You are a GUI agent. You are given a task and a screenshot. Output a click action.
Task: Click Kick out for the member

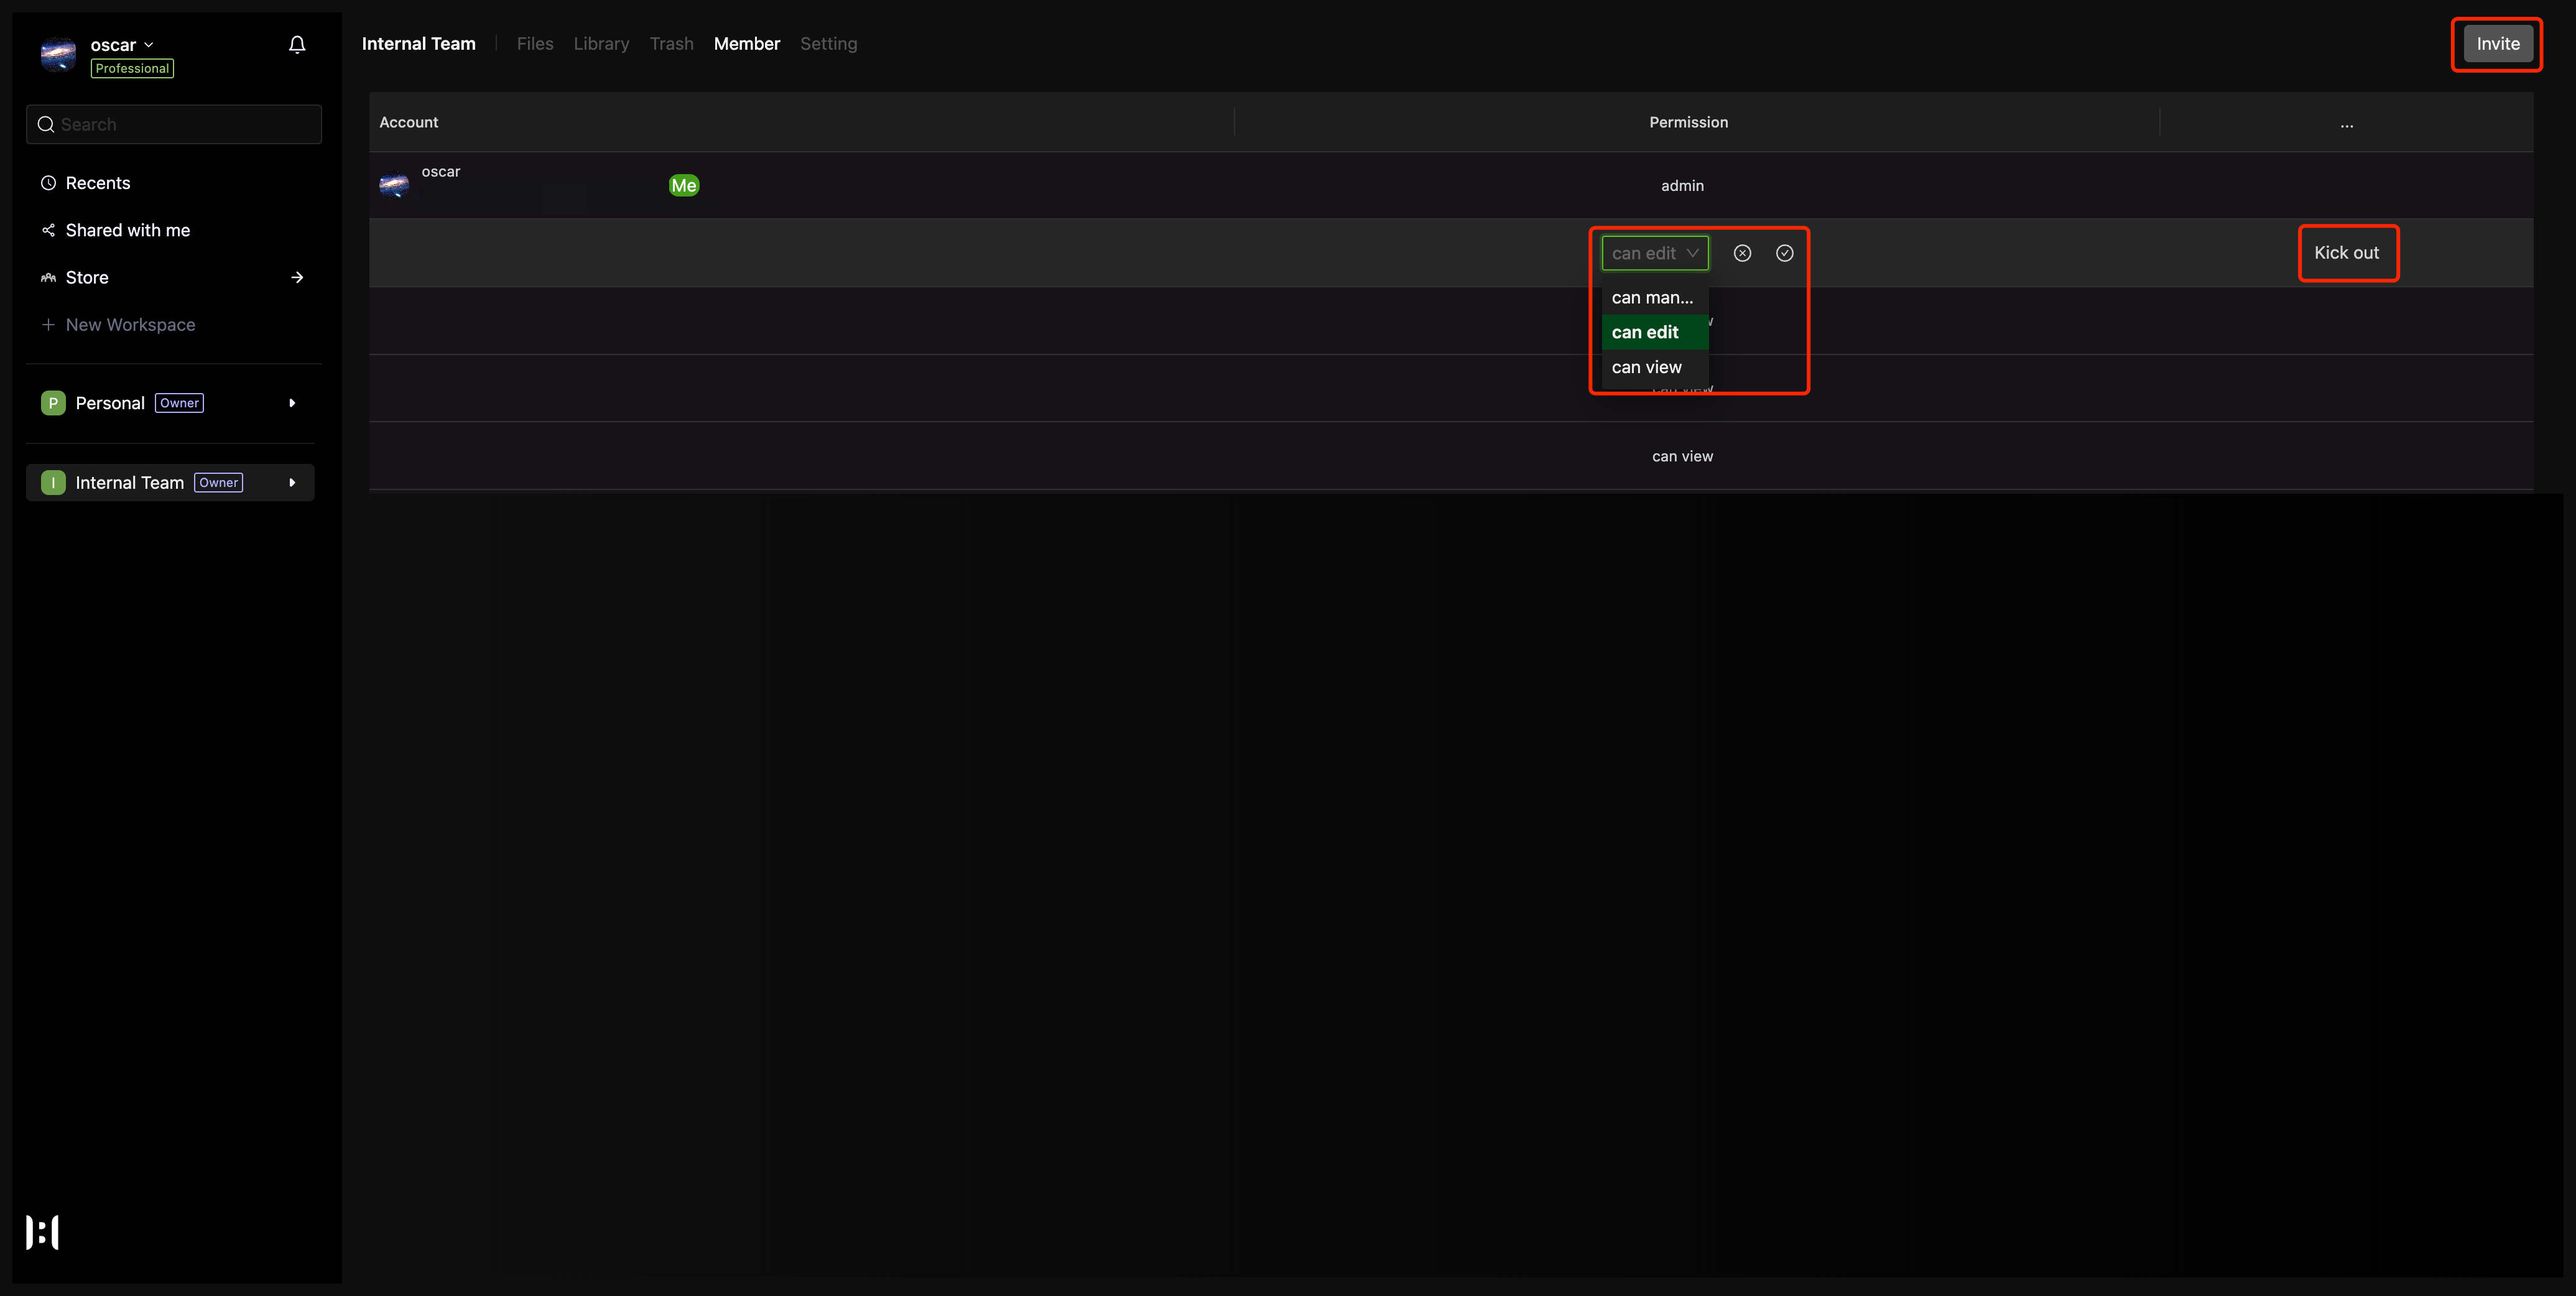click(x=2346, y=253)
